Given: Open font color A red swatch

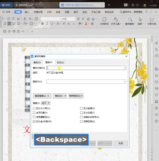Looking at the screenshot, I should coord(86,24).
